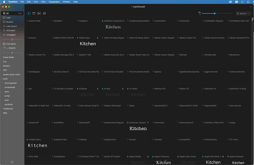The height and width of the screenshot is (165, 254).
Task: Open the Font menu
Action: coord(36,2)
